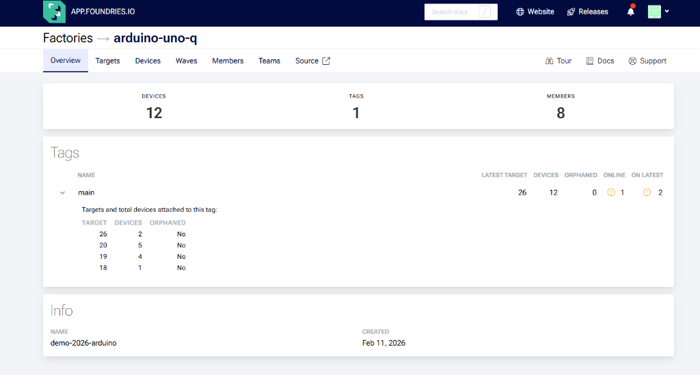The height and width of the screenshot is (375, 700).
Task: Click the Info section heading
Action: (x=62, y=310)
